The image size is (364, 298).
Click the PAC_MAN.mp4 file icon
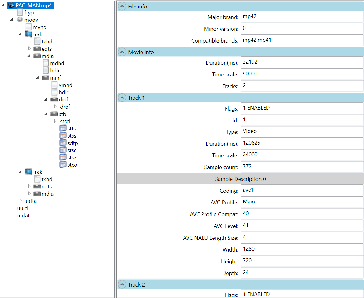coord(11,5)
